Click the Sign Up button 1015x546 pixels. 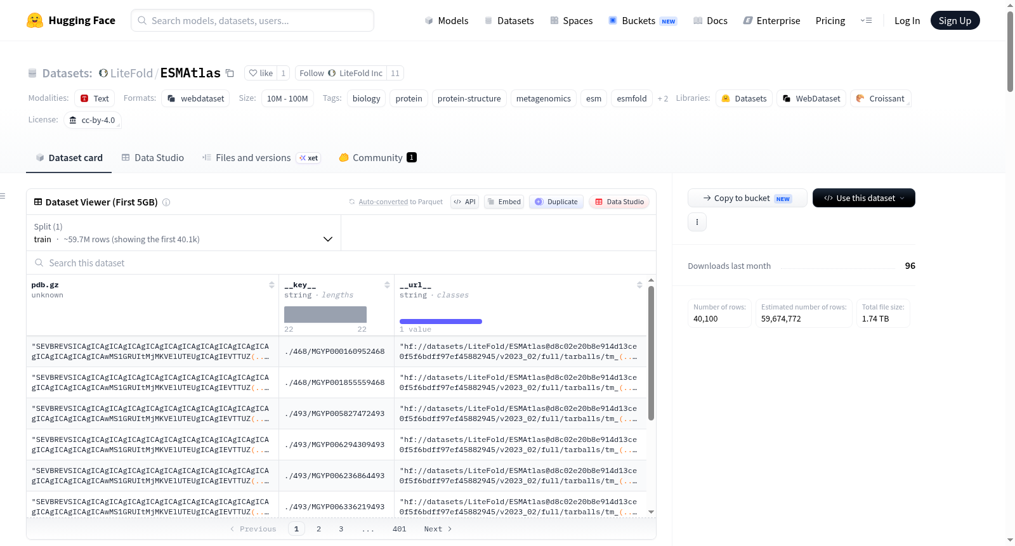click(x=955, y=20)
